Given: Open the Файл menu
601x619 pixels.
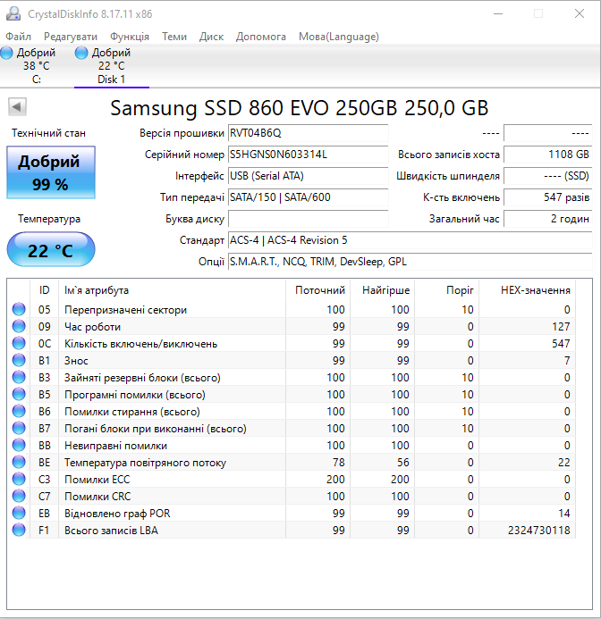Looking at the screenshot, I should (x=18, y=37).
